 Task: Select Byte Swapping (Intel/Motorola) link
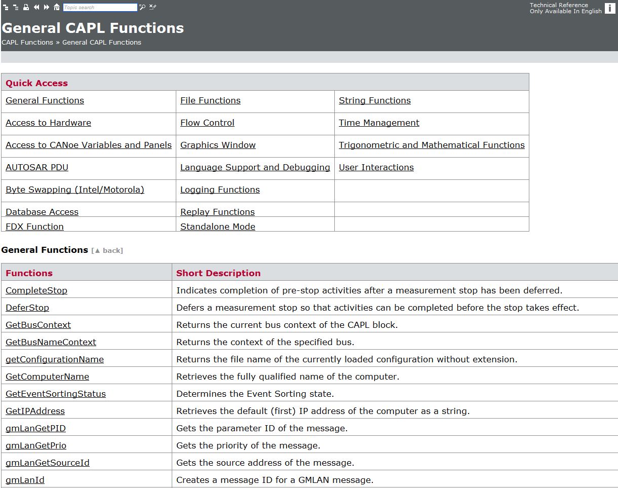tap(75, 190)
